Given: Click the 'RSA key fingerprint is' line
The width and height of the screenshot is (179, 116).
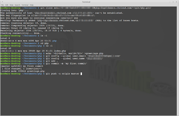Looking at the screenshot, I should click(48, 16).
